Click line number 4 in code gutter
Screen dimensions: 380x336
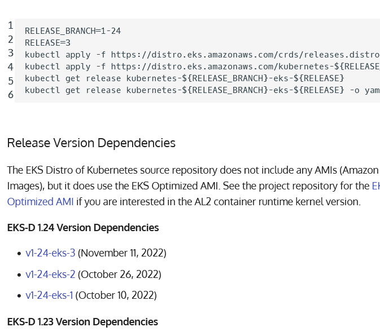pyautogui.click(x=11, y=67)
